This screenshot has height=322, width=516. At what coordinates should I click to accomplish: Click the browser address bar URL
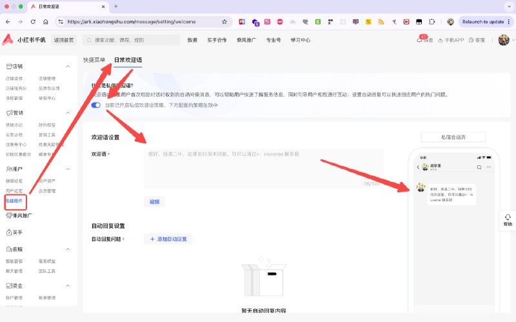pos(132,22)
